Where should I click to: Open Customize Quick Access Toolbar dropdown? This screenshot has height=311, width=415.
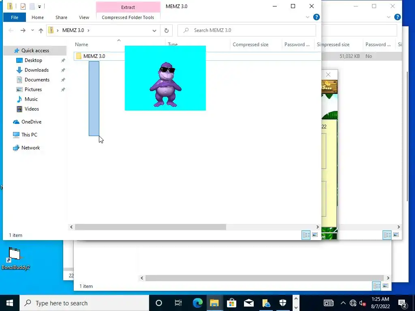pos(39,6)
